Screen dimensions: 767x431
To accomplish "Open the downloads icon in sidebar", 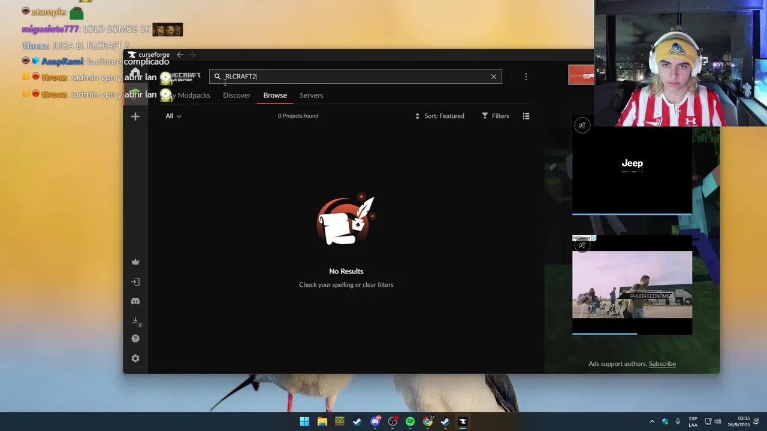I will point(135,321).
